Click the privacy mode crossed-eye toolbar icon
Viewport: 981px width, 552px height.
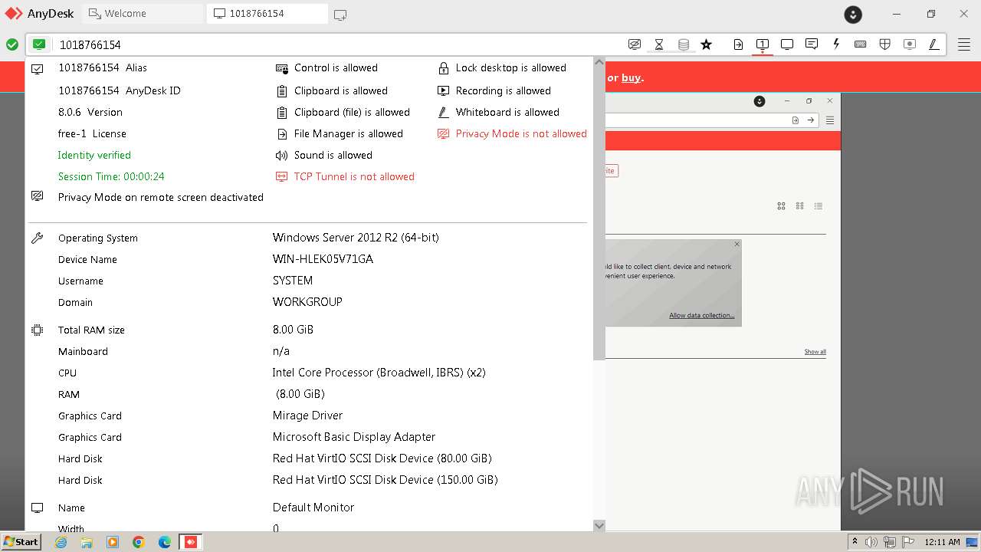point(635,44)
